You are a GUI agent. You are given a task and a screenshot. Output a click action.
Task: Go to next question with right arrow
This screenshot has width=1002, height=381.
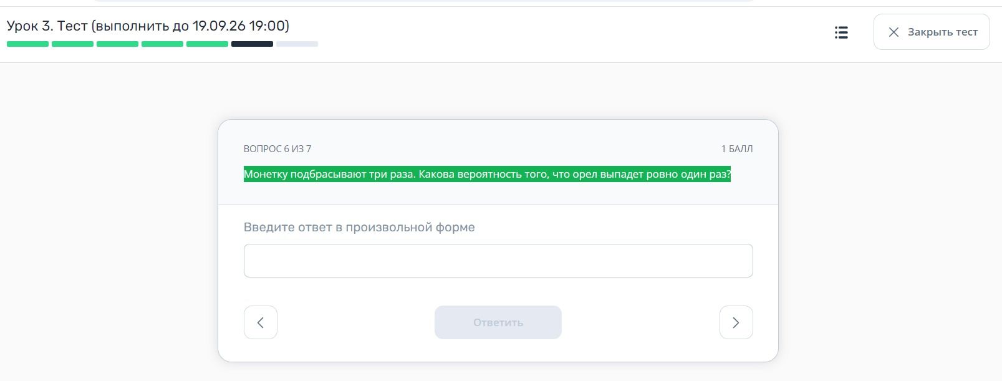coord(736,322)
